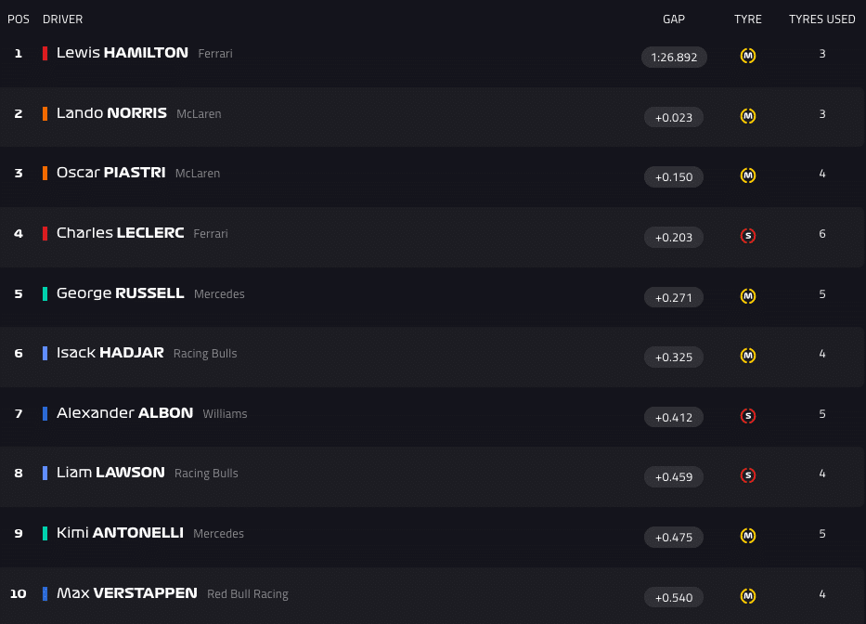Click Albon's soft tyre icon
The width and height of the screenshot is (866, 624).
point(748,416)
